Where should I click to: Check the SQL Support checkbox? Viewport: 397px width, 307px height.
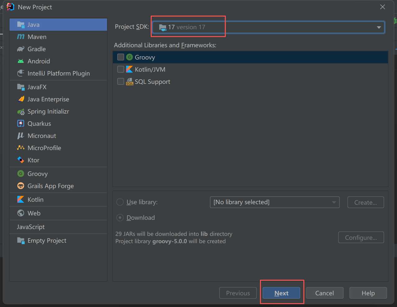click(x=121, y=82)
